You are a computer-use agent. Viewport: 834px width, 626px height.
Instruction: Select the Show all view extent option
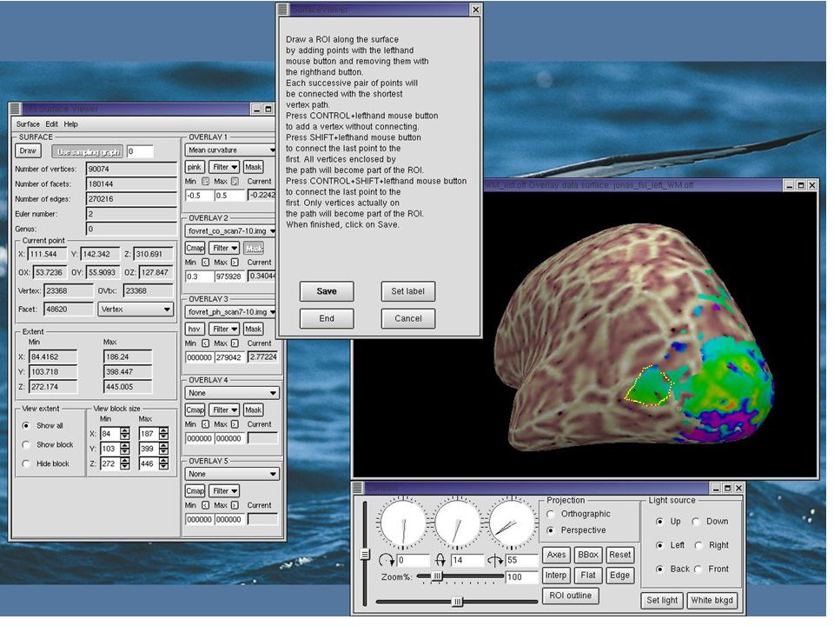(x=25, y=426)
